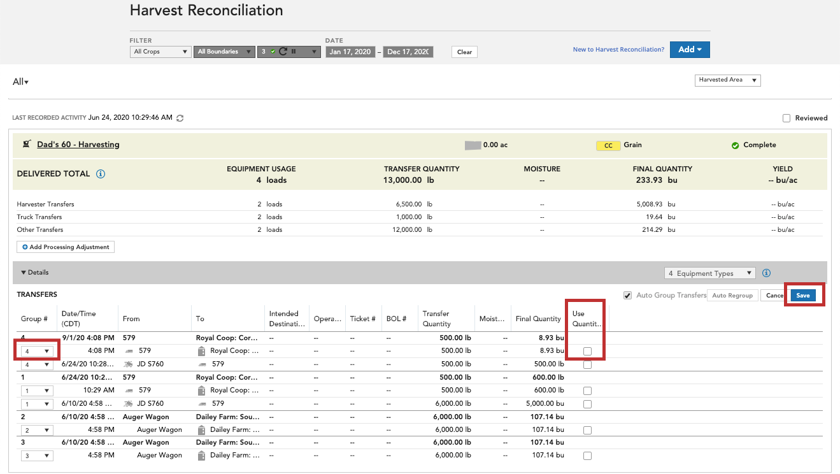Image resolution: width=840 pixels, height=474 pixels.
Task: Open Group # dropdown showing 3
Action: [37, 456]
